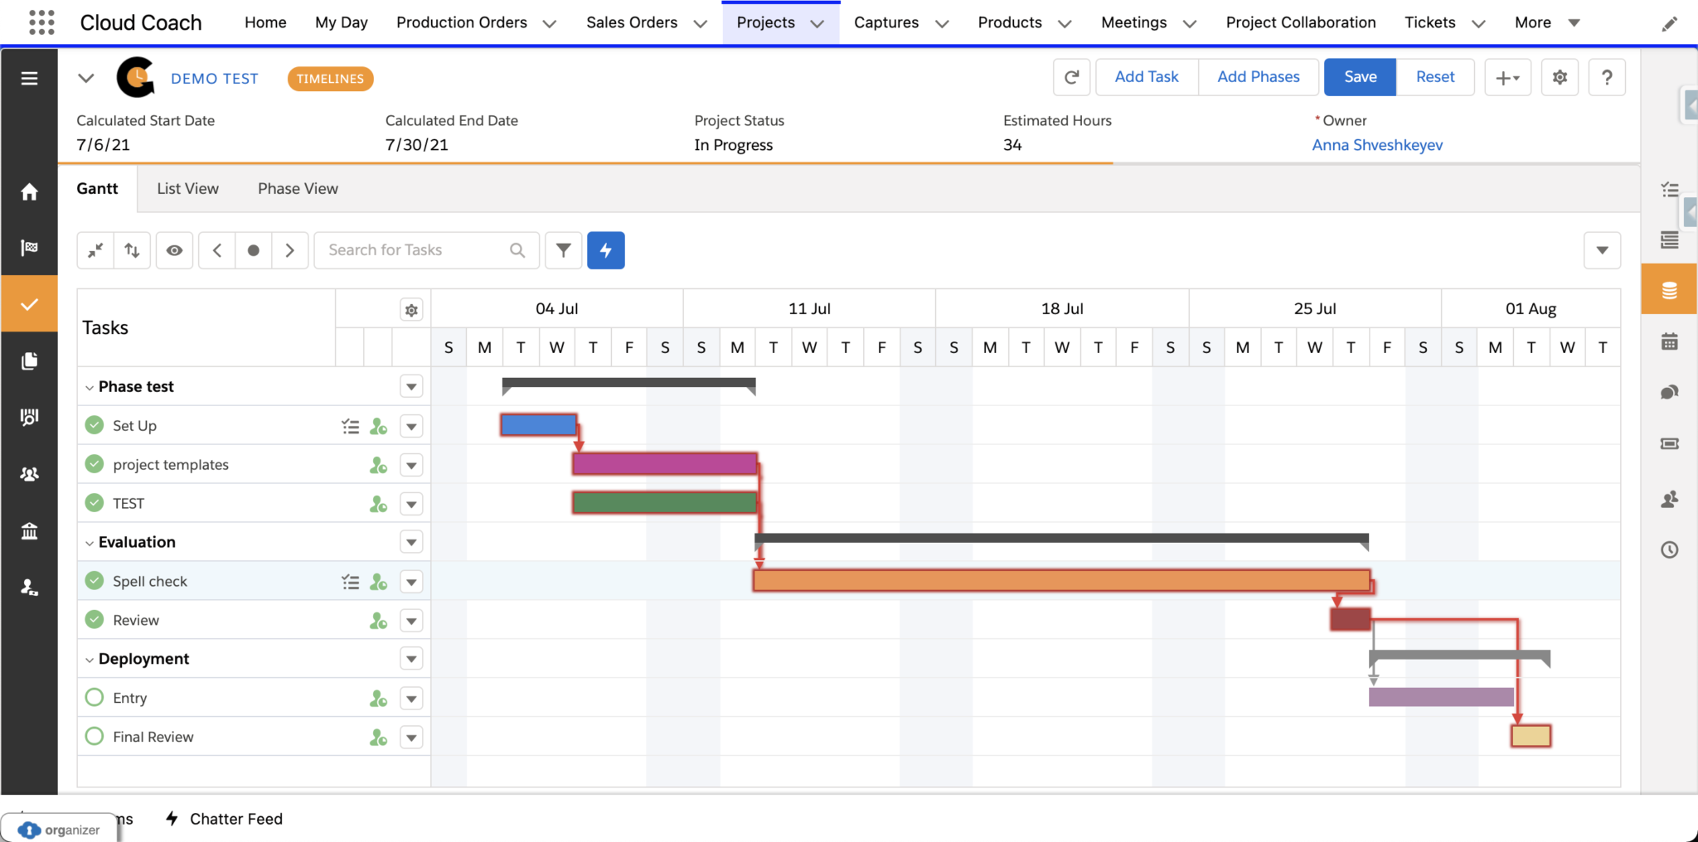Screen dimensions: 1698x842
Task: Open column settings gear in Tasks header
Action: point(411,310)
